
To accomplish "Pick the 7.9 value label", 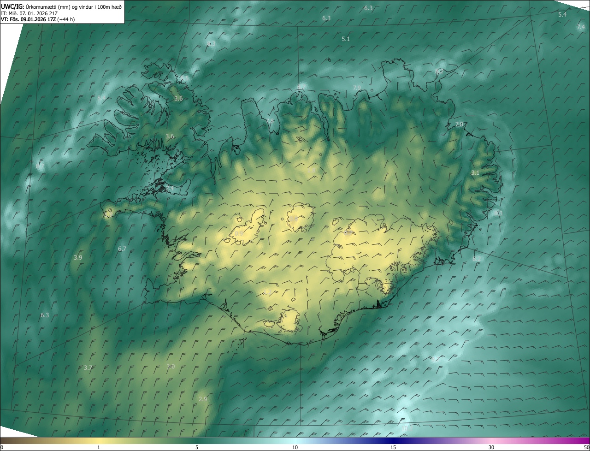I will 357,88.
